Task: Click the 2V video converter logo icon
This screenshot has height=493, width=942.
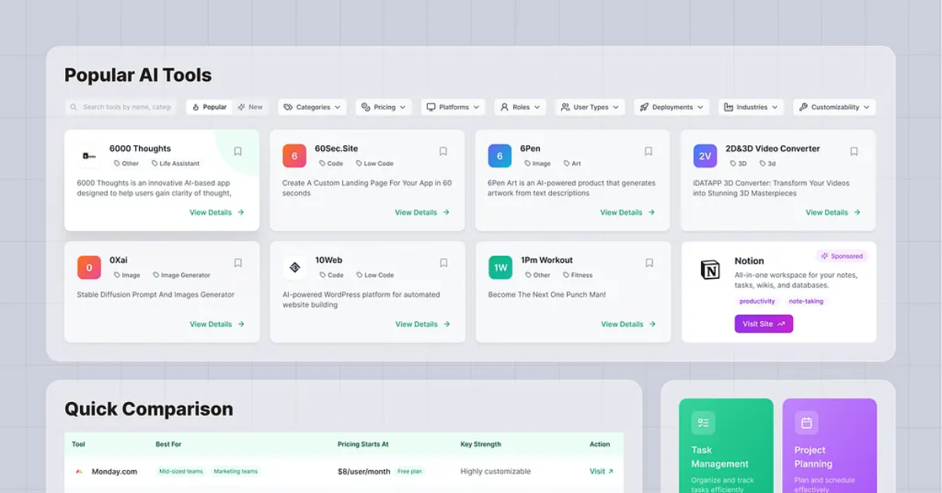Action: coord(705,155)
